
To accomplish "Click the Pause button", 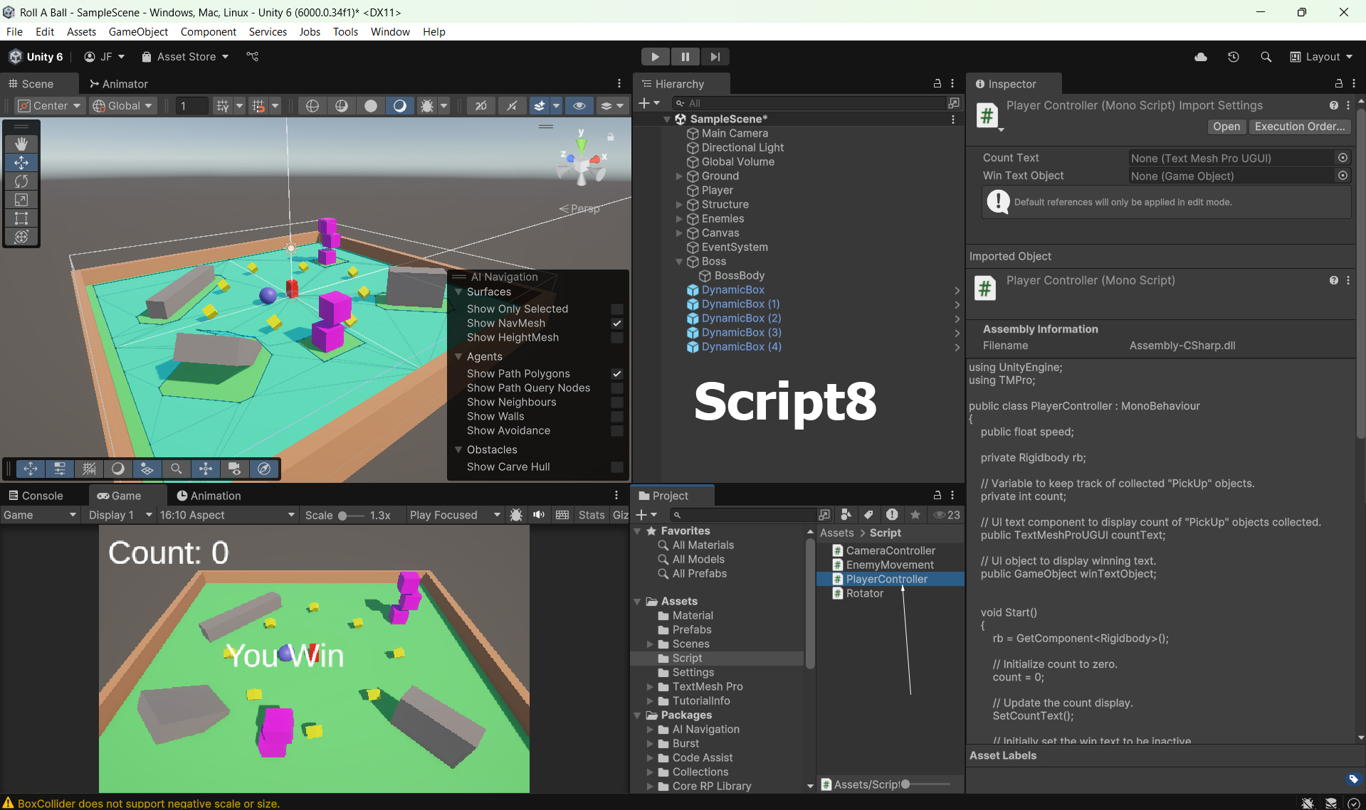I will 685,57.
